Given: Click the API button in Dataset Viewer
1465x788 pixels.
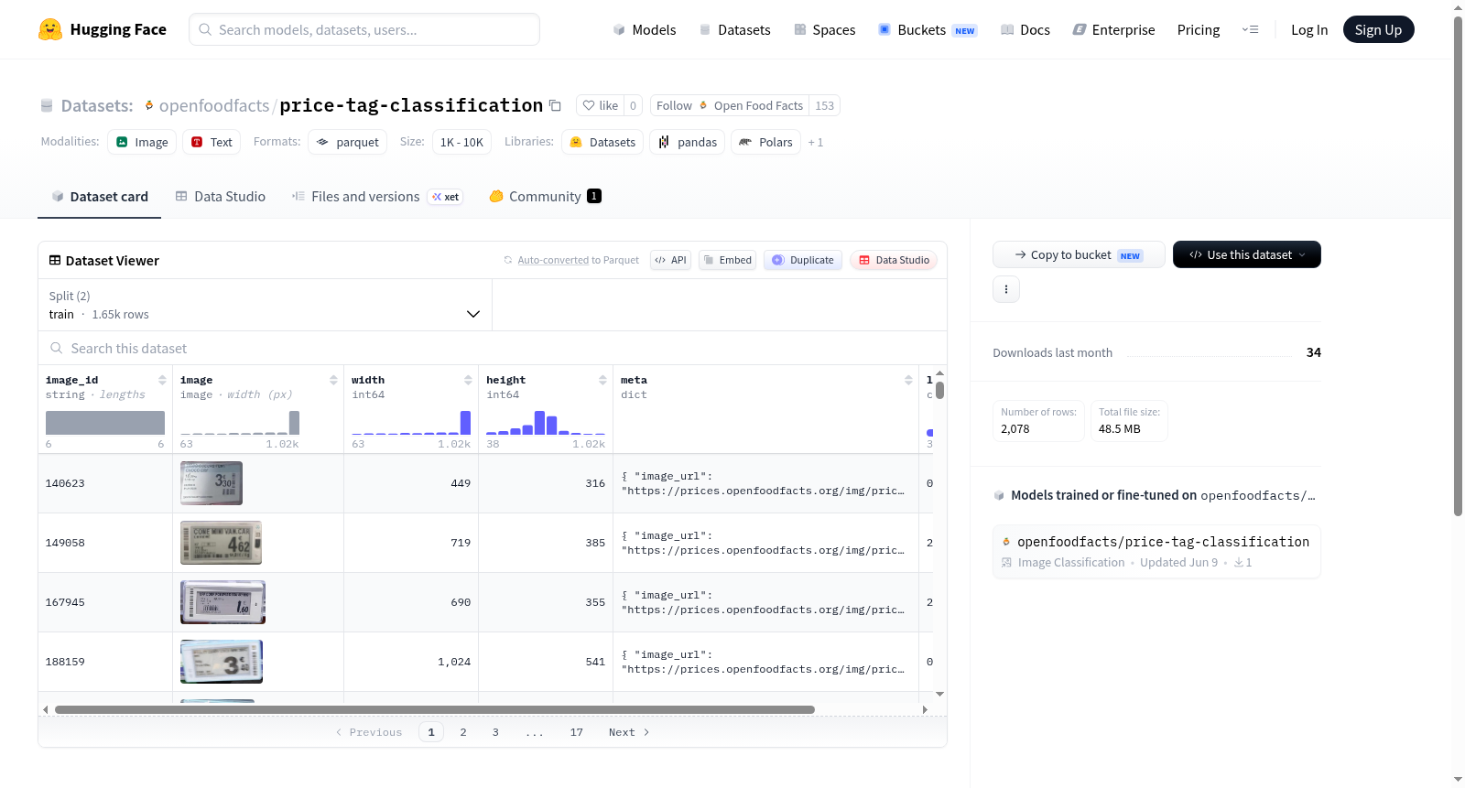Looking at the screenshot, I should click(670, 260).
